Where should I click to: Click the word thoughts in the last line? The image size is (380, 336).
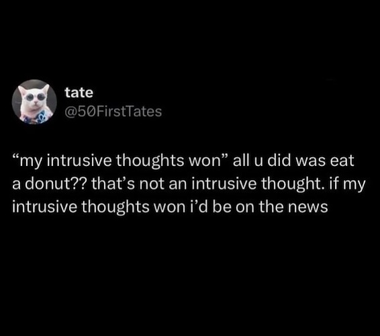[x=115, y=208]
